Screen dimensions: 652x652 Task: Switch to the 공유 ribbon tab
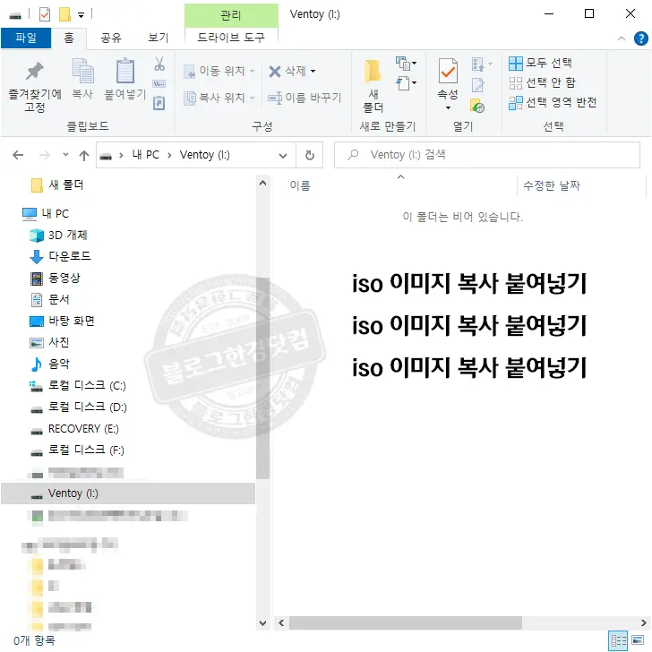click(x=111, y=39)
